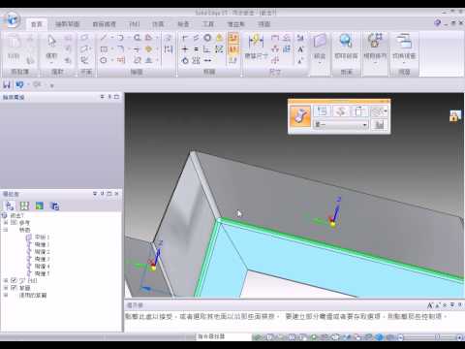Screen dimensions: 465x349
Task: Choose the Circle sketch tool
Action: (x=104, y=60)
